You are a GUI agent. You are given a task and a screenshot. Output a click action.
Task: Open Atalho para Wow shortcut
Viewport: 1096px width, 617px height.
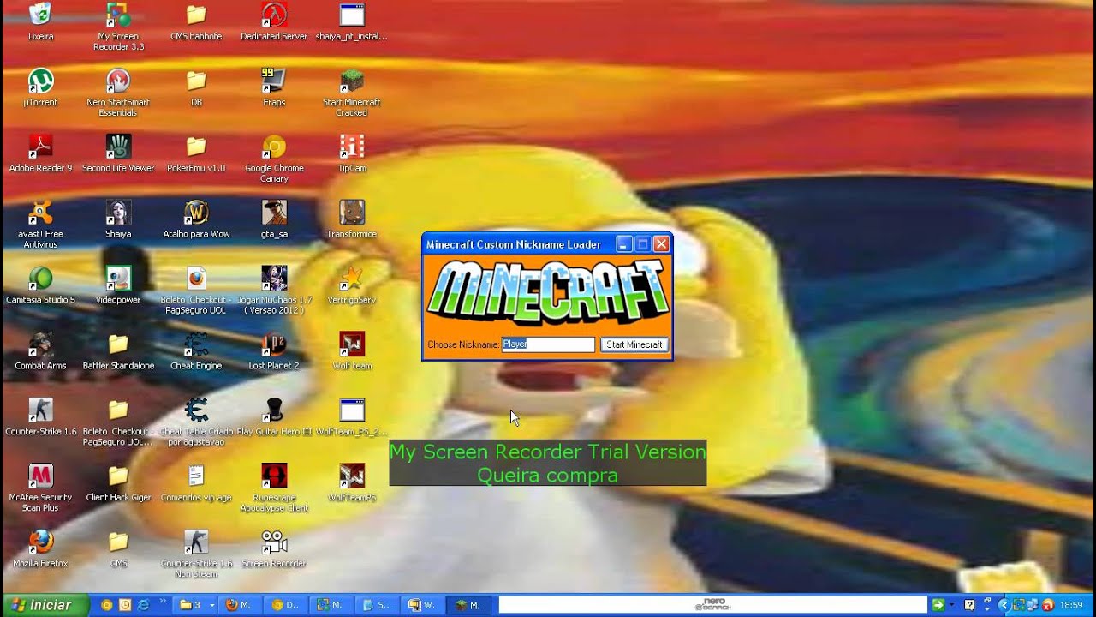196,220
